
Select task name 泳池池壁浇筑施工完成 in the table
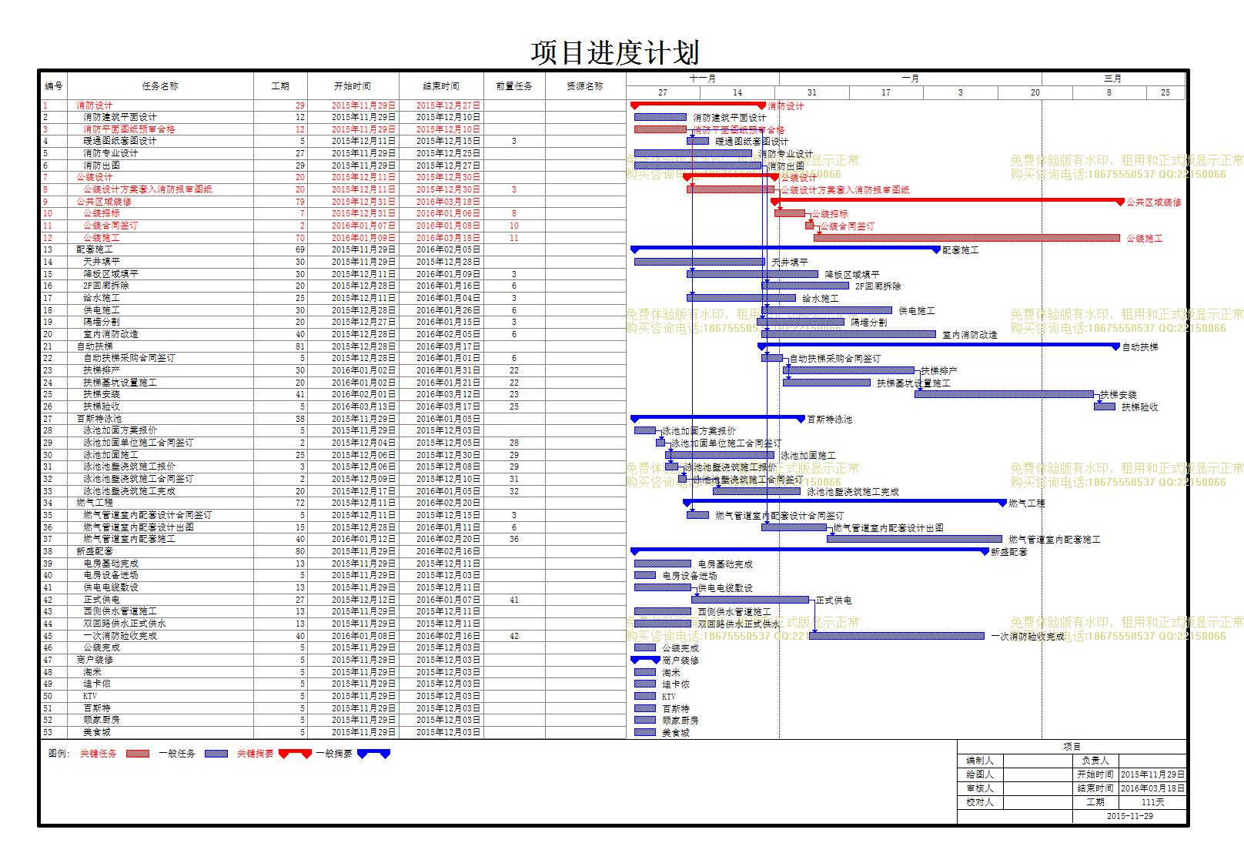(129, 491)
